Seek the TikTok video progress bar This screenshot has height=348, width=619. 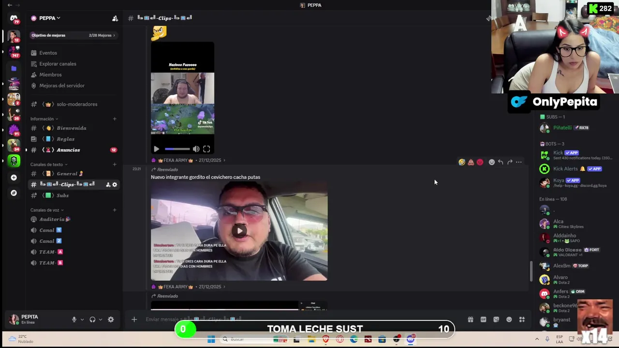(x=177, y=149)
